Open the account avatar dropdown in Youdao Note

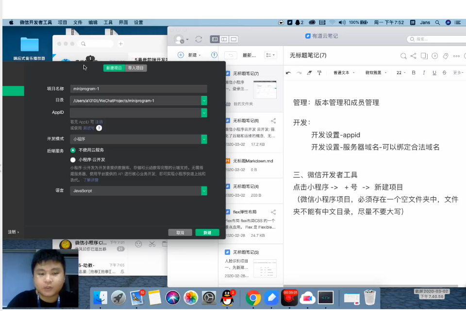point(181,39)
